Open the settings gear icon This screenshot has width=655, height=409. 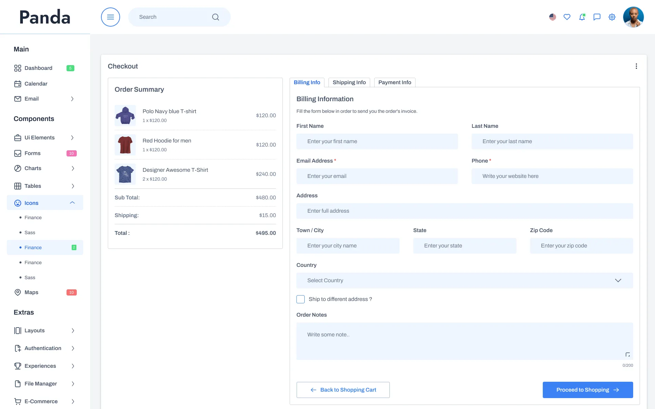coord(612,17)
